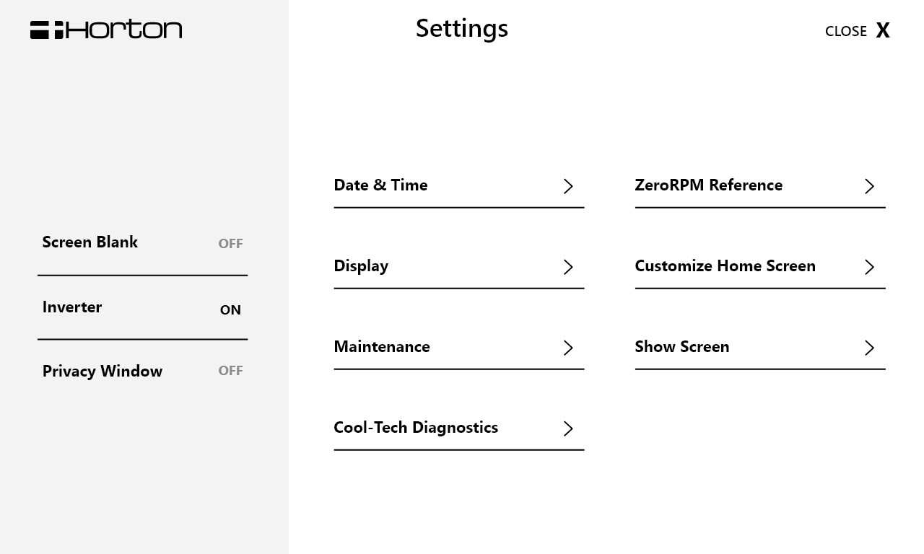Enable the Privacy Window toggle
The width and height of the screenshot is (924, 554).
click(230, 371)
